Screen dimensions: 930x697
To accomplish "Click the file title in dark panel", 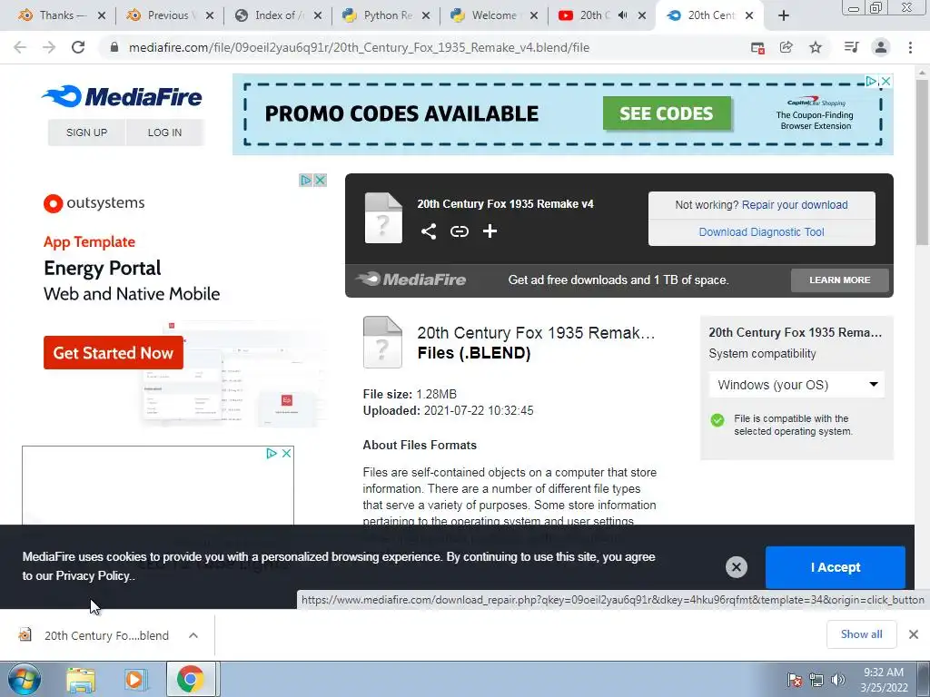I will pos(505,204).
